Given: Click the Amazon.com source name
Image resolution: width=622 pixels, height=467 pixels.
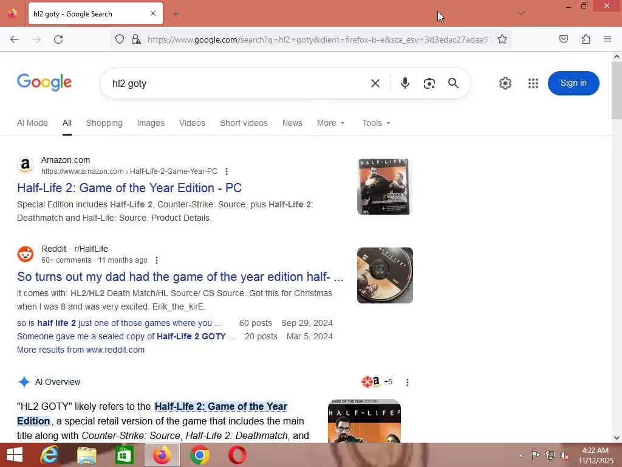Looking at the screenshot, I should (x=66, y=160).
